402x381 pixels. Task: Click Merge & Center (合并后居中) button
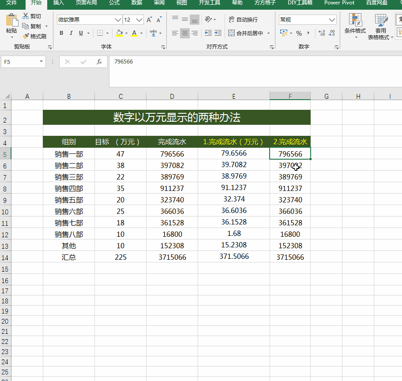[245, 33]
